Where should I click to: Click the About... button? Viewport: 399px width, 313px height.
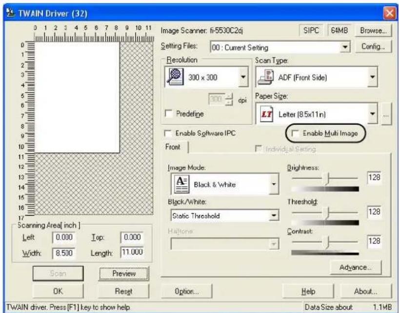pyautogui.click(x=366, y=291)
